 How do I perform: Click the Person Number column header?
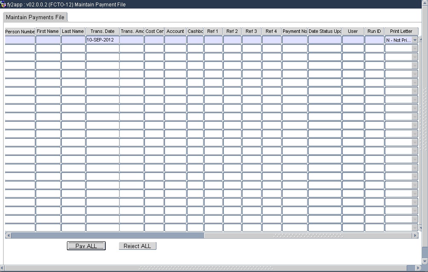pyautogui.click(x=19, y=31)
